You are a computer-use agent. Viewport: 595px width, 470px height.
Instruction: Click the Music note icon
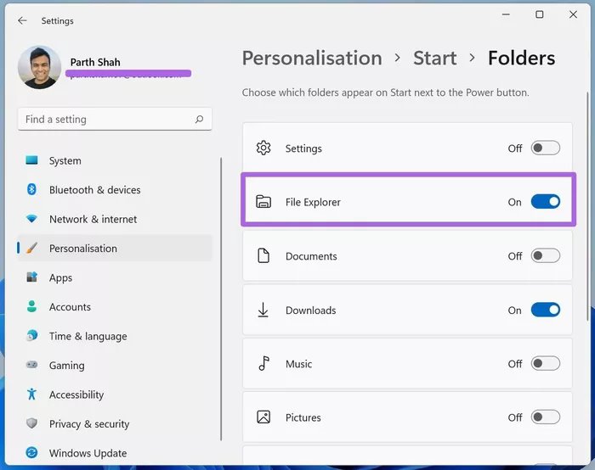point(263,364)
